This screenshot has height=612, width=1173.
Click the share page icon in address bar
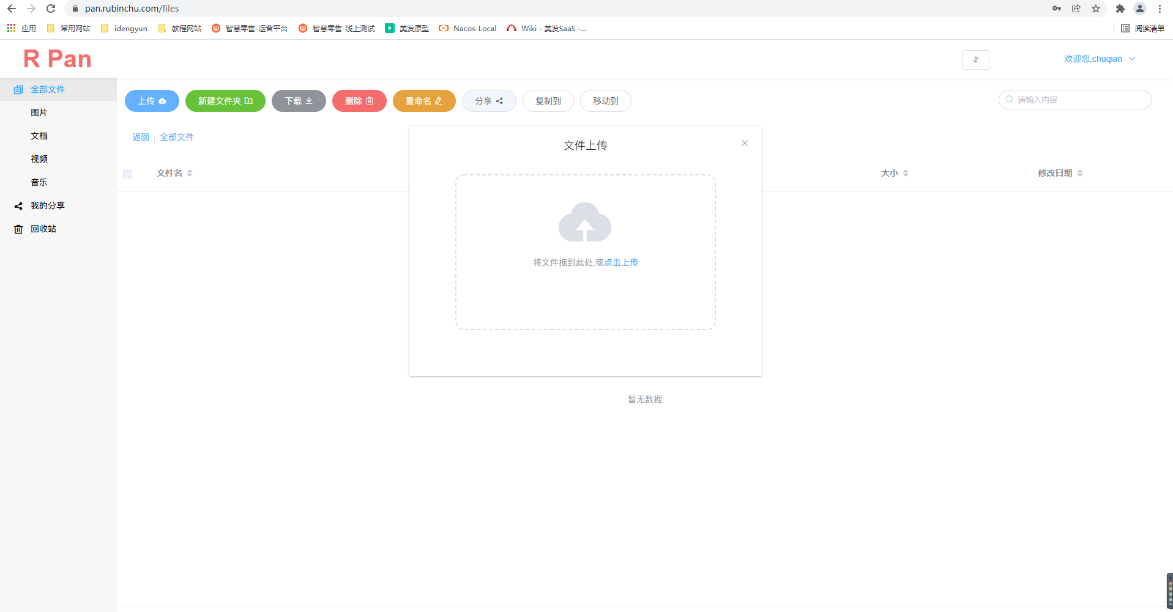(1076, 9)
